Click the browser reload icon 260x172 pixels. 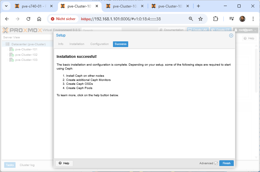[x=28, y=19]
